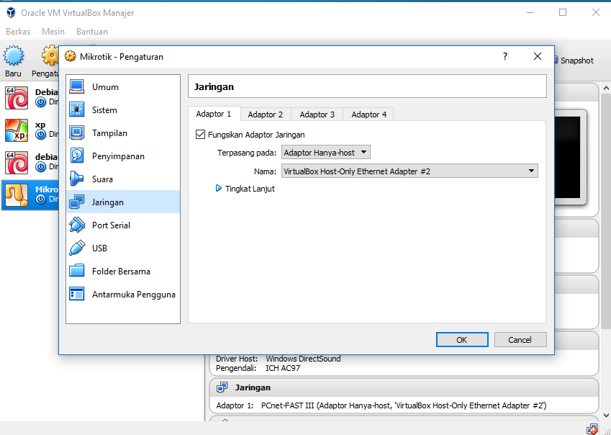Open the Tampilan settings category
611x435 pixels.
[x=123, y=133]
